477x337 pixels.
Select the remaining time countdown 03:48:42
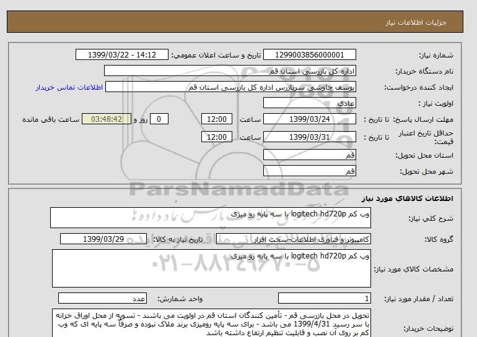[107, 119]
